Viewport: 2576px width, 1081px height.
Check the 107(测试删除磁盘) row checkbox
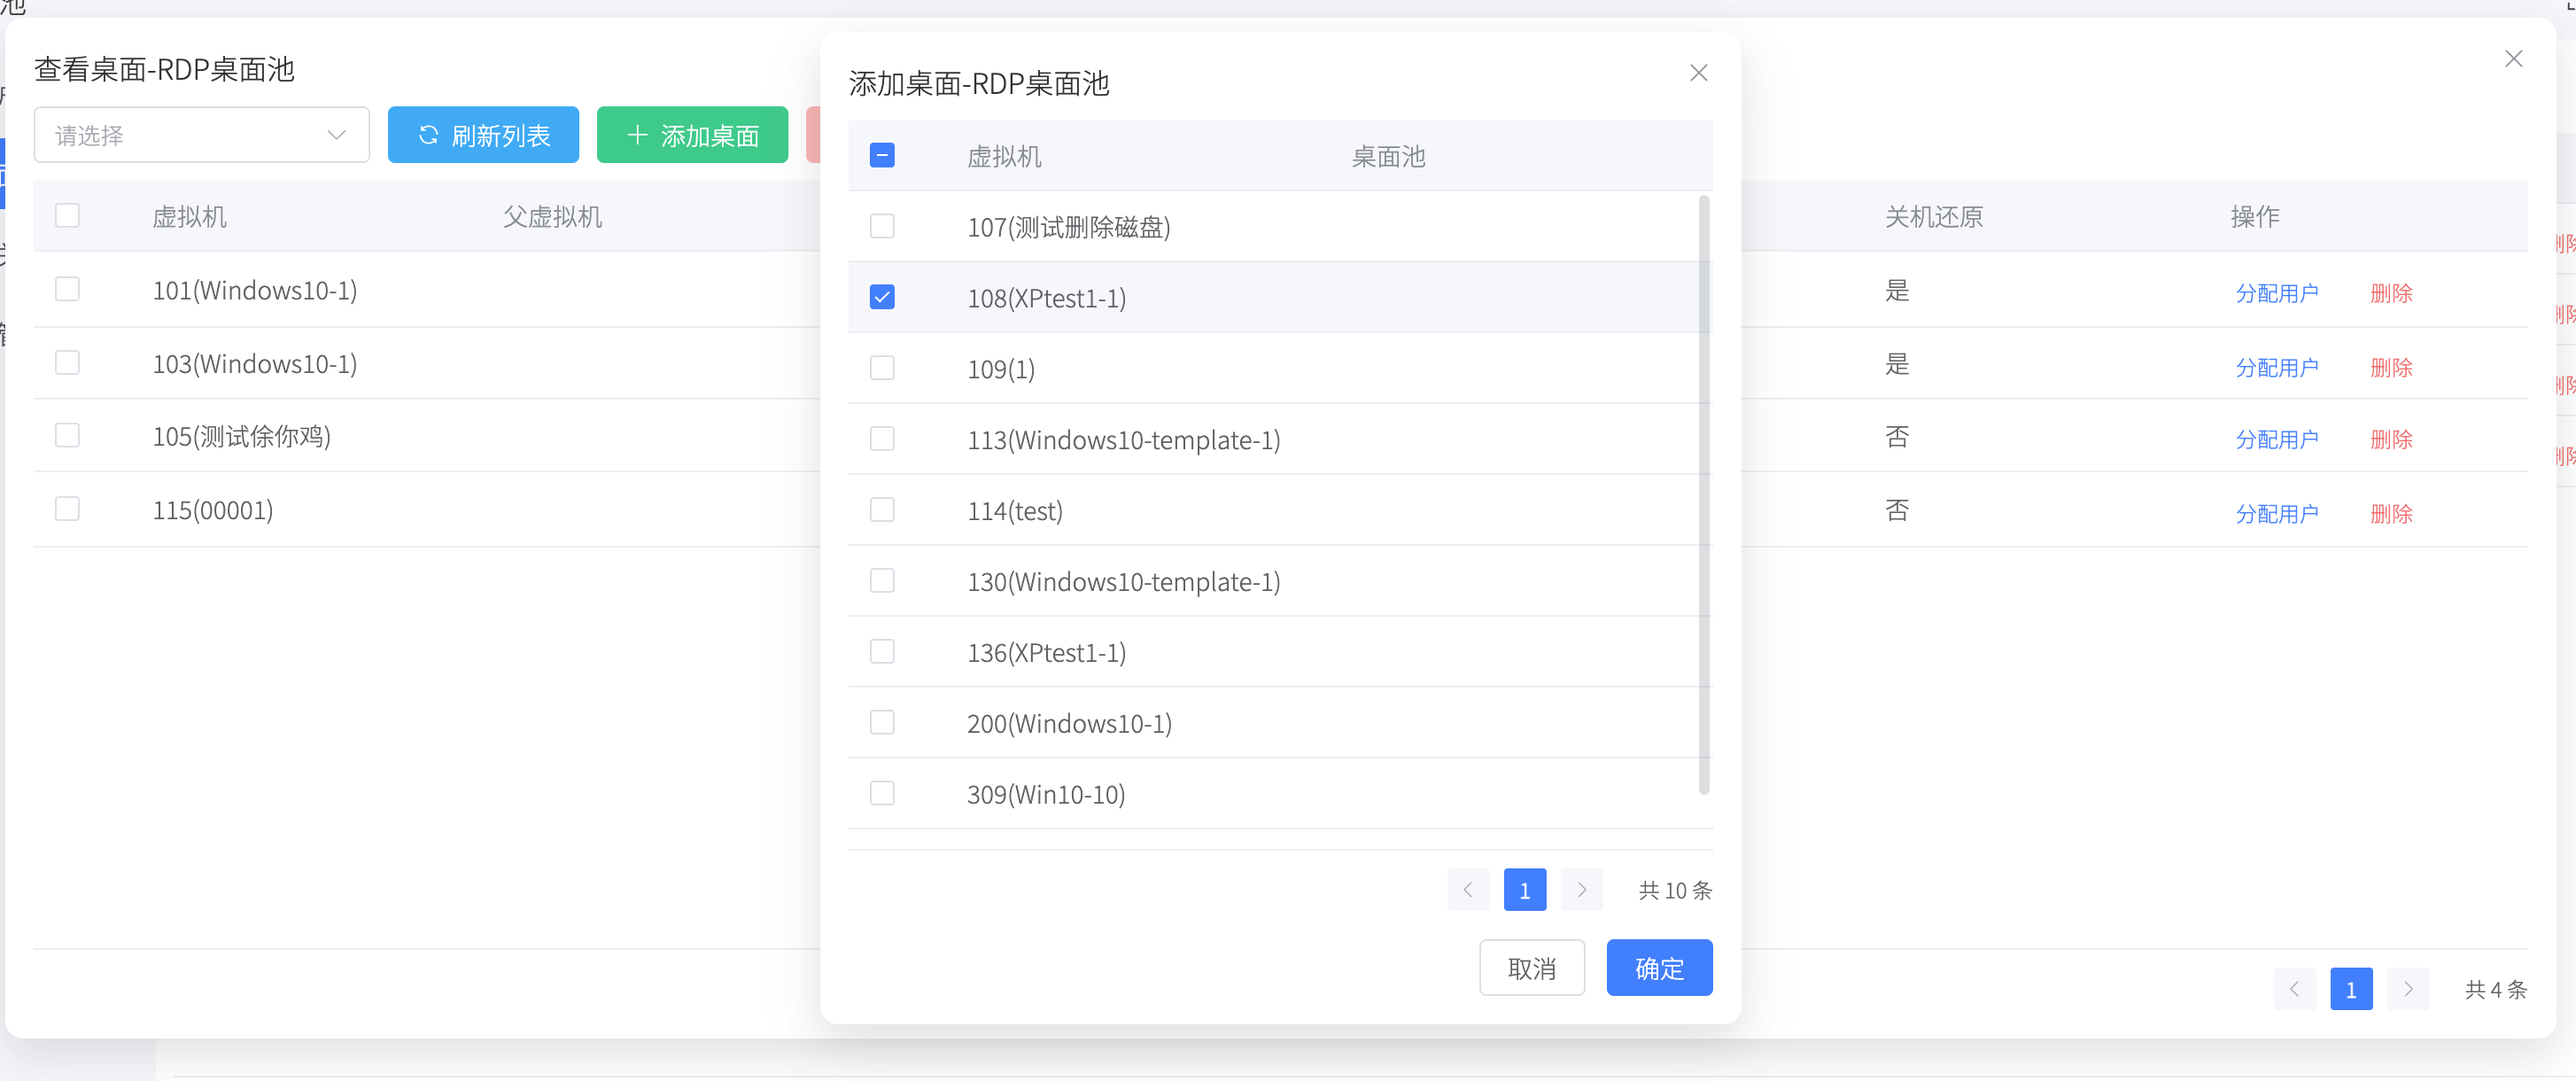[882, 226]
